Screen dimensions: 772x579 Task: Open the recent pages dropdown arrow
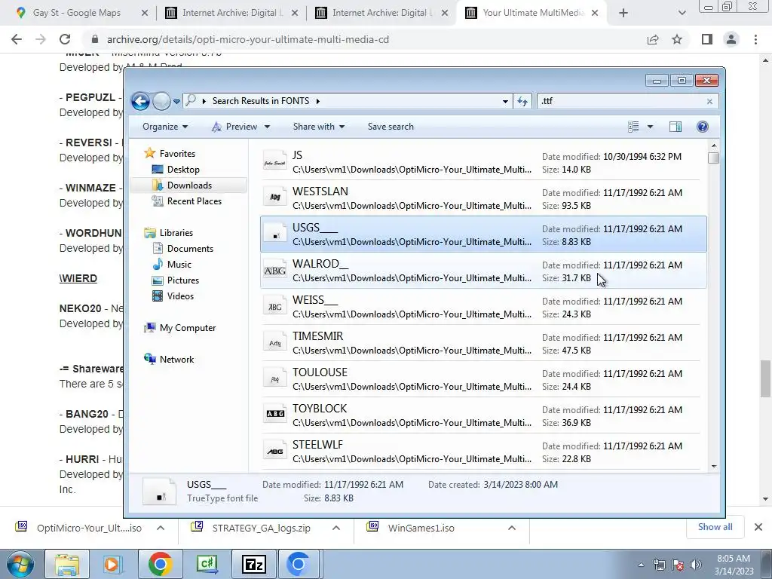coord(176,102)
